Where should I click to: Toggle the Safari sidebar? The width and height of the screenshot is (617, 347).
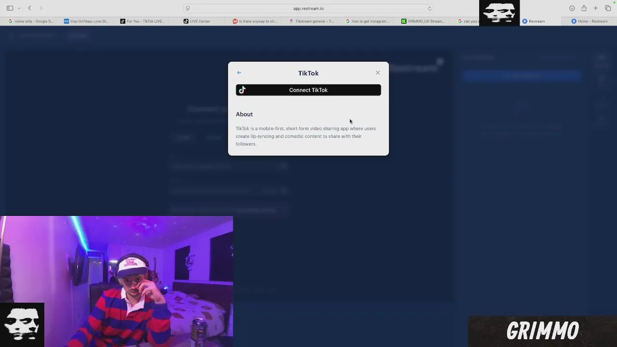[10, 8]
